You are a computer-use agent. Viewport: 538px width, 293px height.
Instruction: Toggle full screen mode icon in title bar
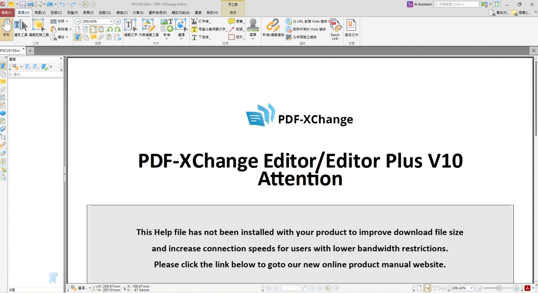point(496,4)
